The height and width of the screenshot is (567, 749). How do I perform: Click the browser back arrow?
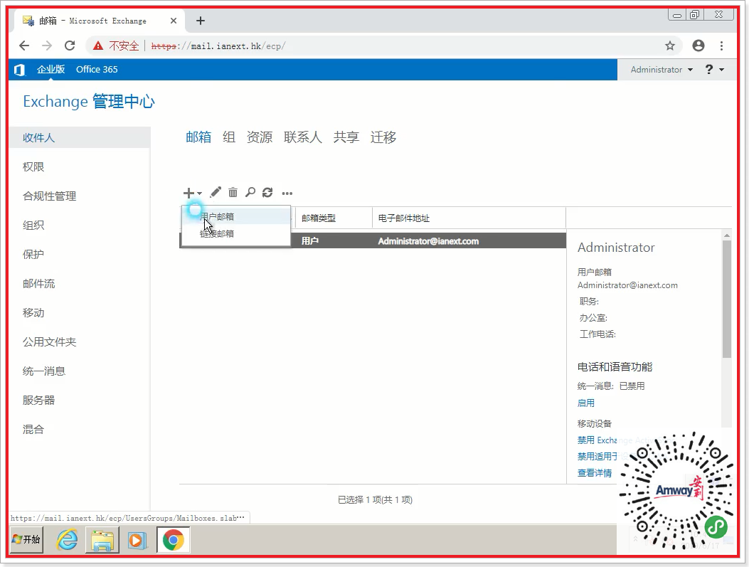24,46
